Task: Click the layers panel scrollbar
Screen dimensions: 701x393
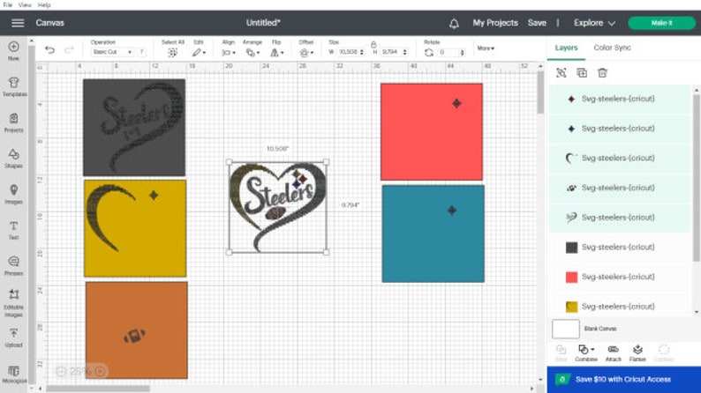Action: (696, 177)
